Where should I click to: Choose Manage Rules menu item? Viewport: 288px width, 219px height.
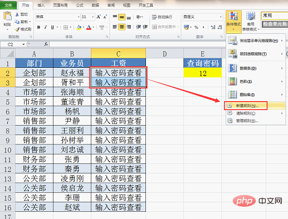[256, 121]
